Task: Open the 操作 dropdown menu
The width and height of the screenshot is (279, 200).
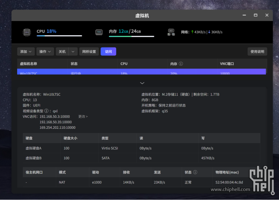Action: [45, 52]
